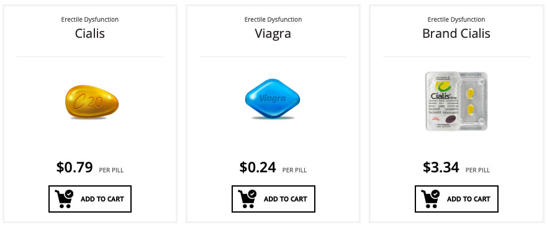Image resolution: width=547 pixels, height=225 pixels.
Task: Add Brand Cialis to cart
Action: click(x=456, y=199)
